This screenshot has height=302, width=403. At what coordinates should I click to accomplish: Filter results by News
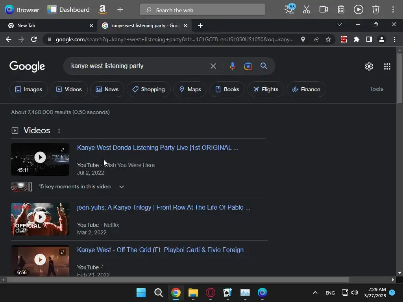(107, 89)
